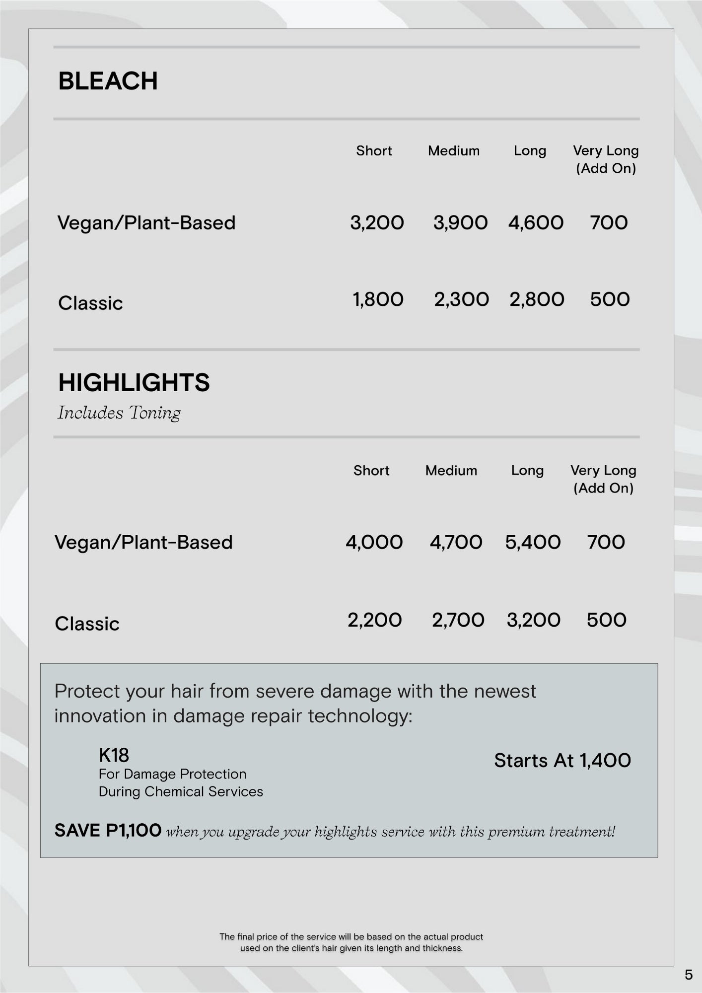The width and height of the screenshot is (702, 993).
Task: Click the 'SAVE P1,100' promo text
Action: pos(108,830)
